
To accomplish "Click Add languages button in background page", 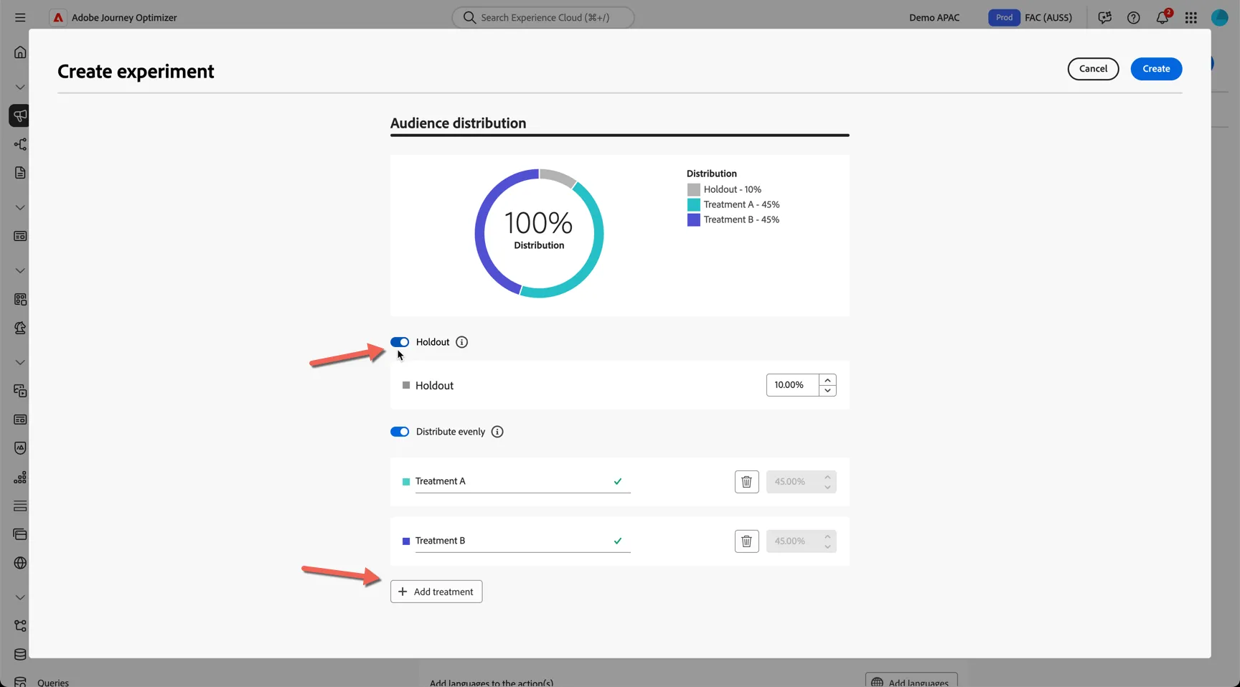I will coord(911,681).
